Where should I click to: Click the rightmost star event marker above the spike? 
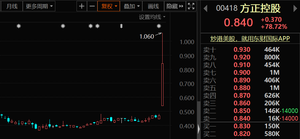159,26
